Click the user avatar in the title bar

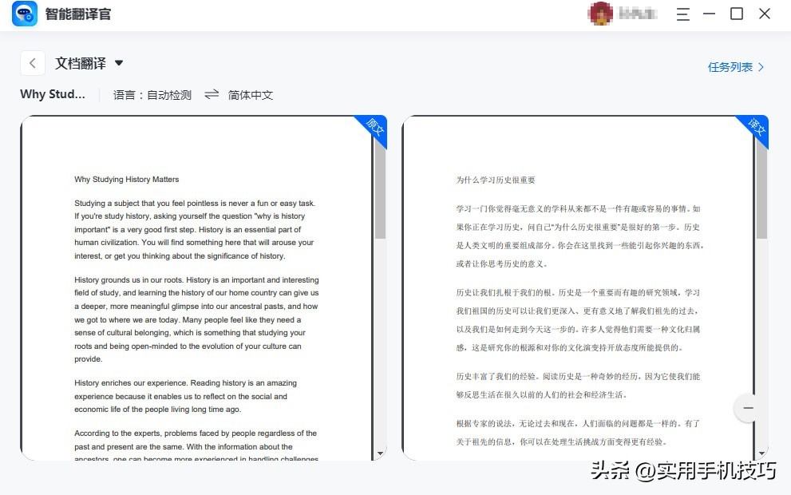click(600, 14)
